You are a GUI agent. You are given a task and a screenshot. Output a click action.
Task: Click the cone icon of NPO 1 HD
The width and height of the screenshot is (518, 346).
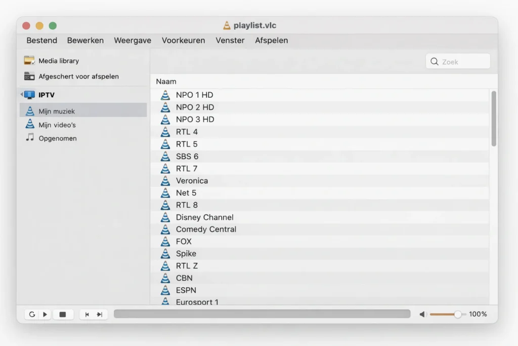coord(165,95)
